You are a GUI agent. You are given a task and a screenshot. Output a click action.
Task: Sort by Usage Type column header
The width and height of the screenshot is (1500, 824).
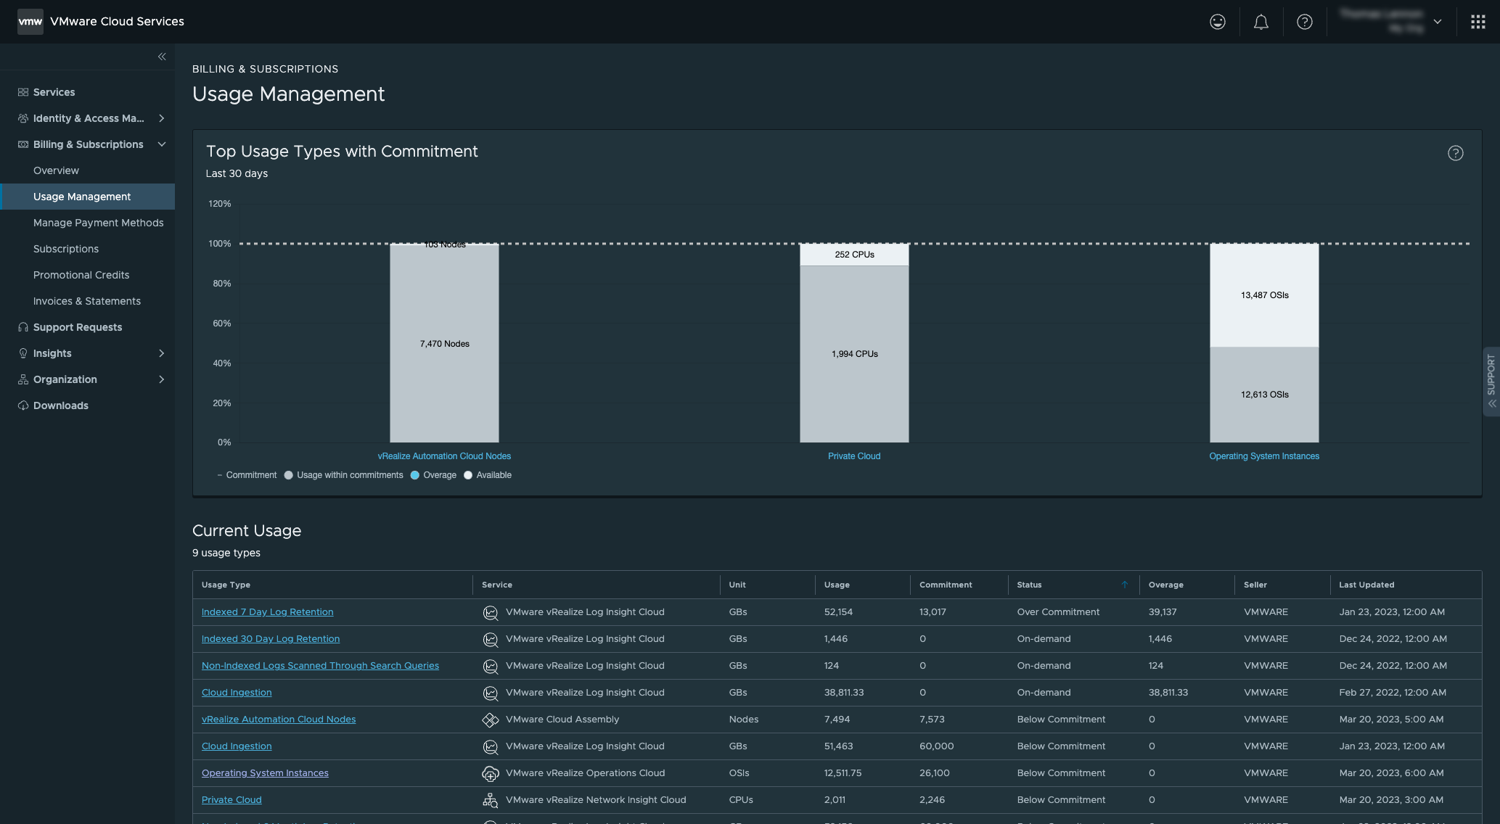pos(226,585)
